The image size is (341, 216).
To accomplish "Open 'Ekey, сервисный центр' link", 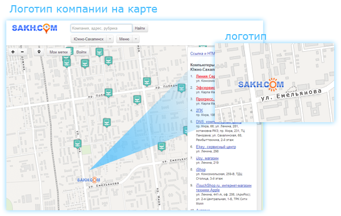I will 216,147.
